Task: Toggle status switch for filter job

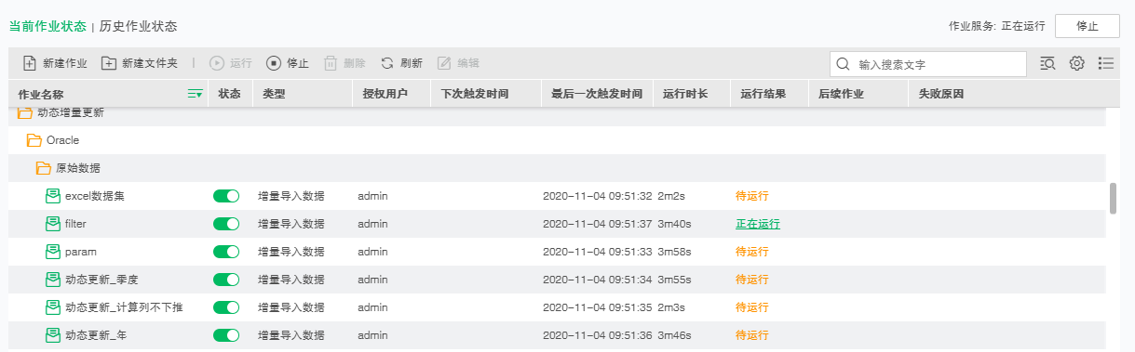Action: click(x=226, y=224)
